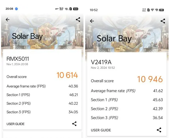Click the header share icon above V2419A

[x=163, y=21]
